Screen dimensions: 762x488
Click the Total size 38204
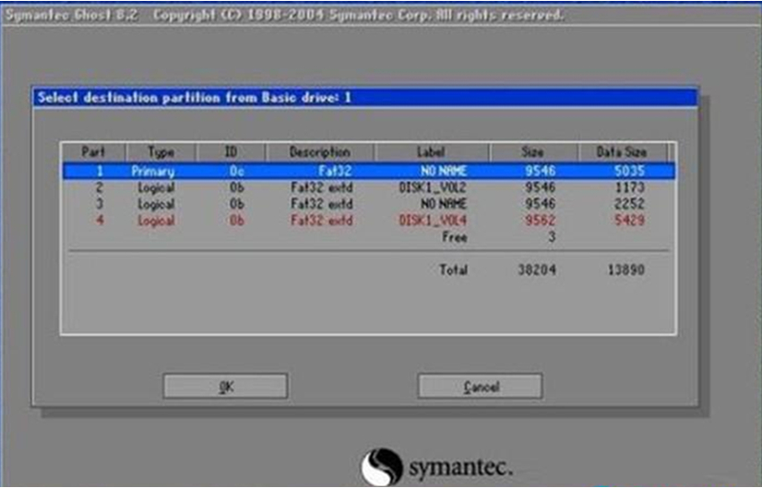tap(537, 269)
